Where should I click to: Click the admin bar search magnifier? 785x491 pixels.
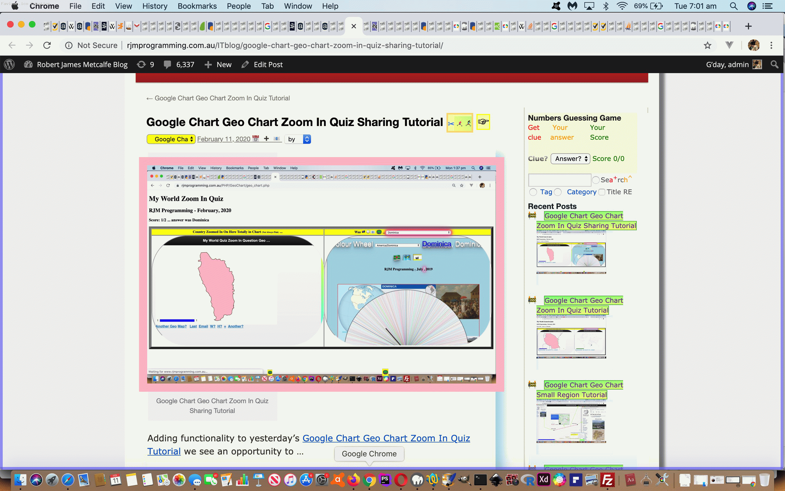(775, 65)
